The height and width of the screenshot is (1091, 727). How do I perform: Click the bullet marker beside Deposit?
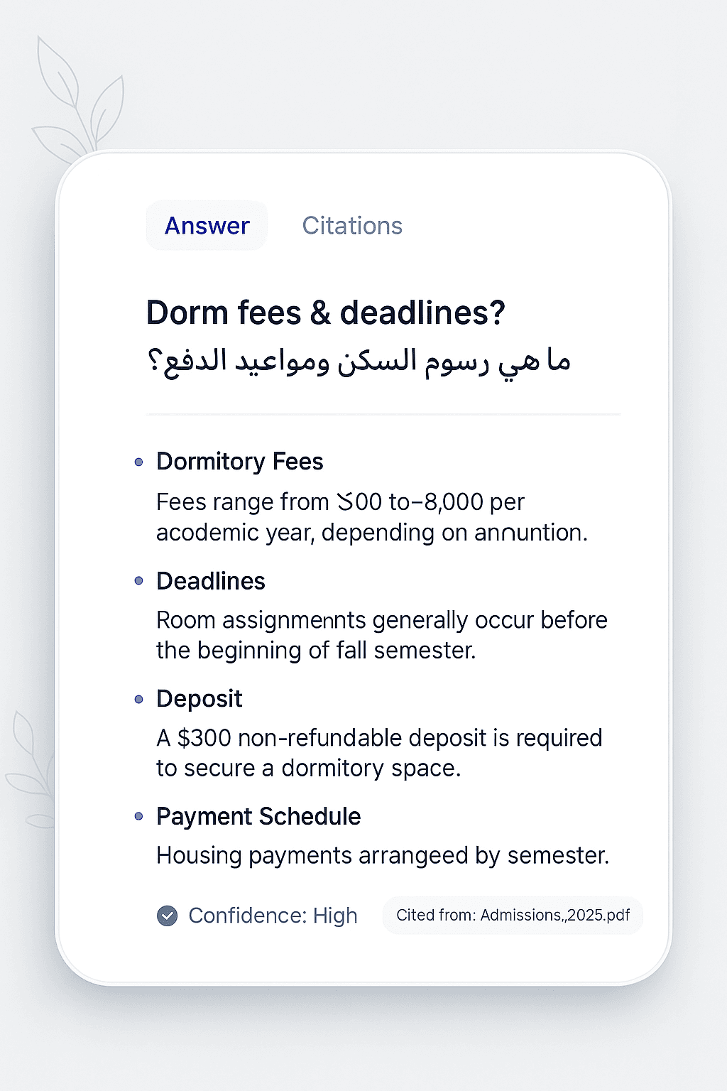139,699
